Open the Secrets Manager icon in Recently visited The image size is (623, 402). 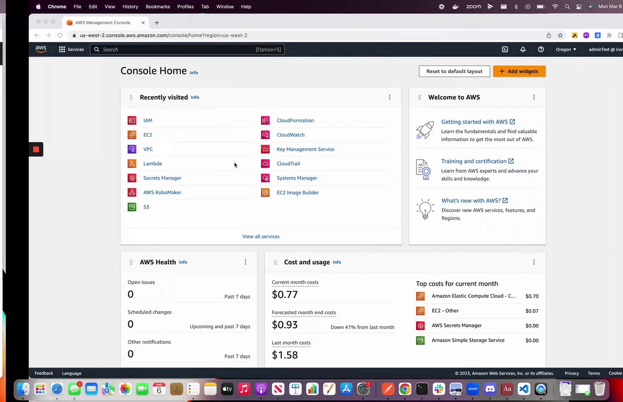point(132,178)
